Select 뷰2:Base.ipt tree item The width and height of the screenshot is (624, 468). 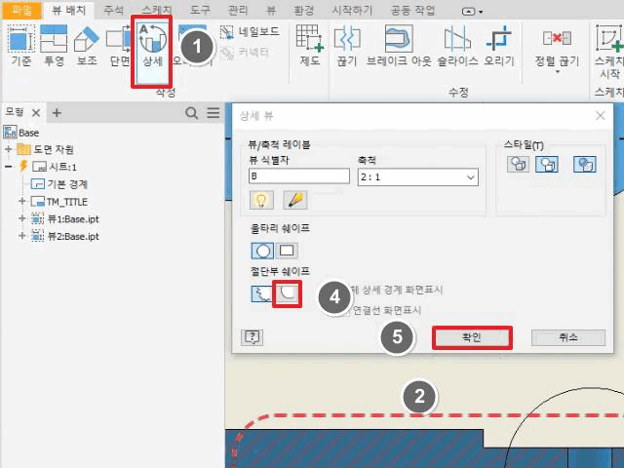[x=65, y=236]
